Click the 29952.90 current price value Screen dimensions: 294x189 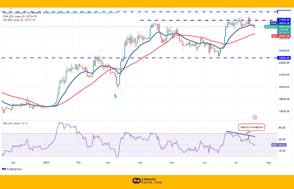(284, 27)
